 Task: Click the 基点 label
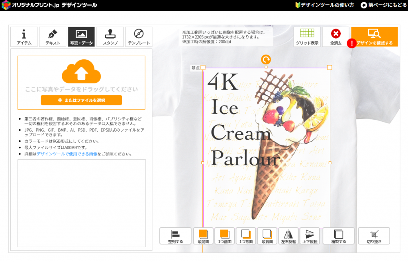(195, 68)
